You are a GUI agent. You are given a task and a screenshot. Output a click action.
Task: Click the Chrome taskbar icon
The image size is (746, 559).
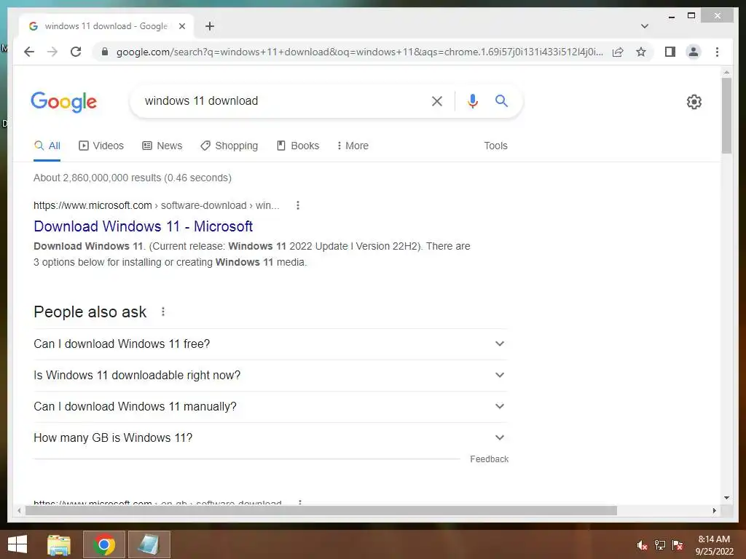coord(104,544)
